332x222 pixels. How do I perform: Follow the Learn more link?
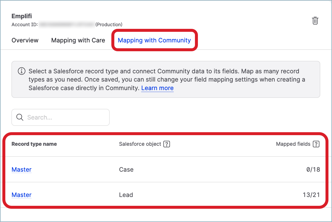157,88
